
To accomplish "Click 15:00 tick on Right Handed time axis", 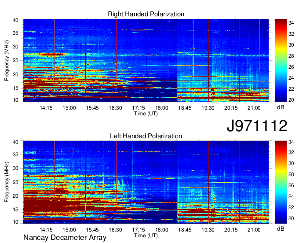I will (x=69, y=108).
